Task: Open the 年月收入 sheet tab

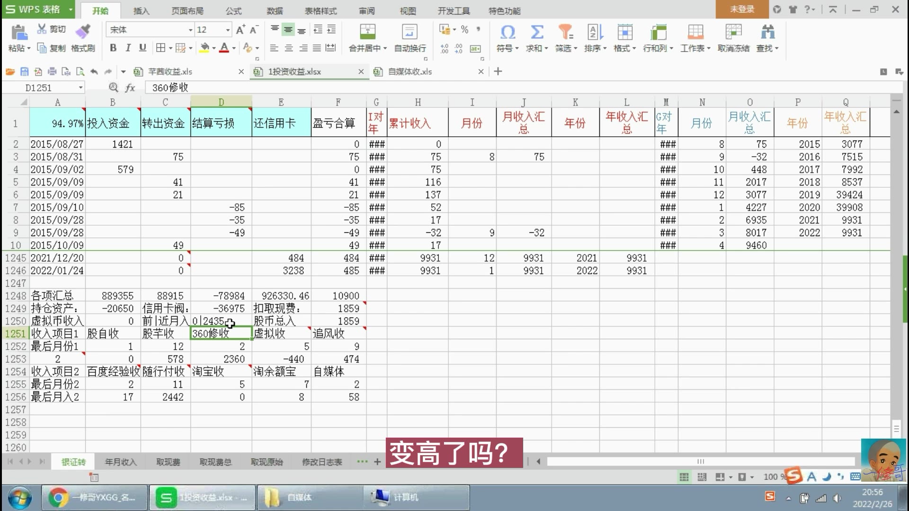Action: (120, 462)
